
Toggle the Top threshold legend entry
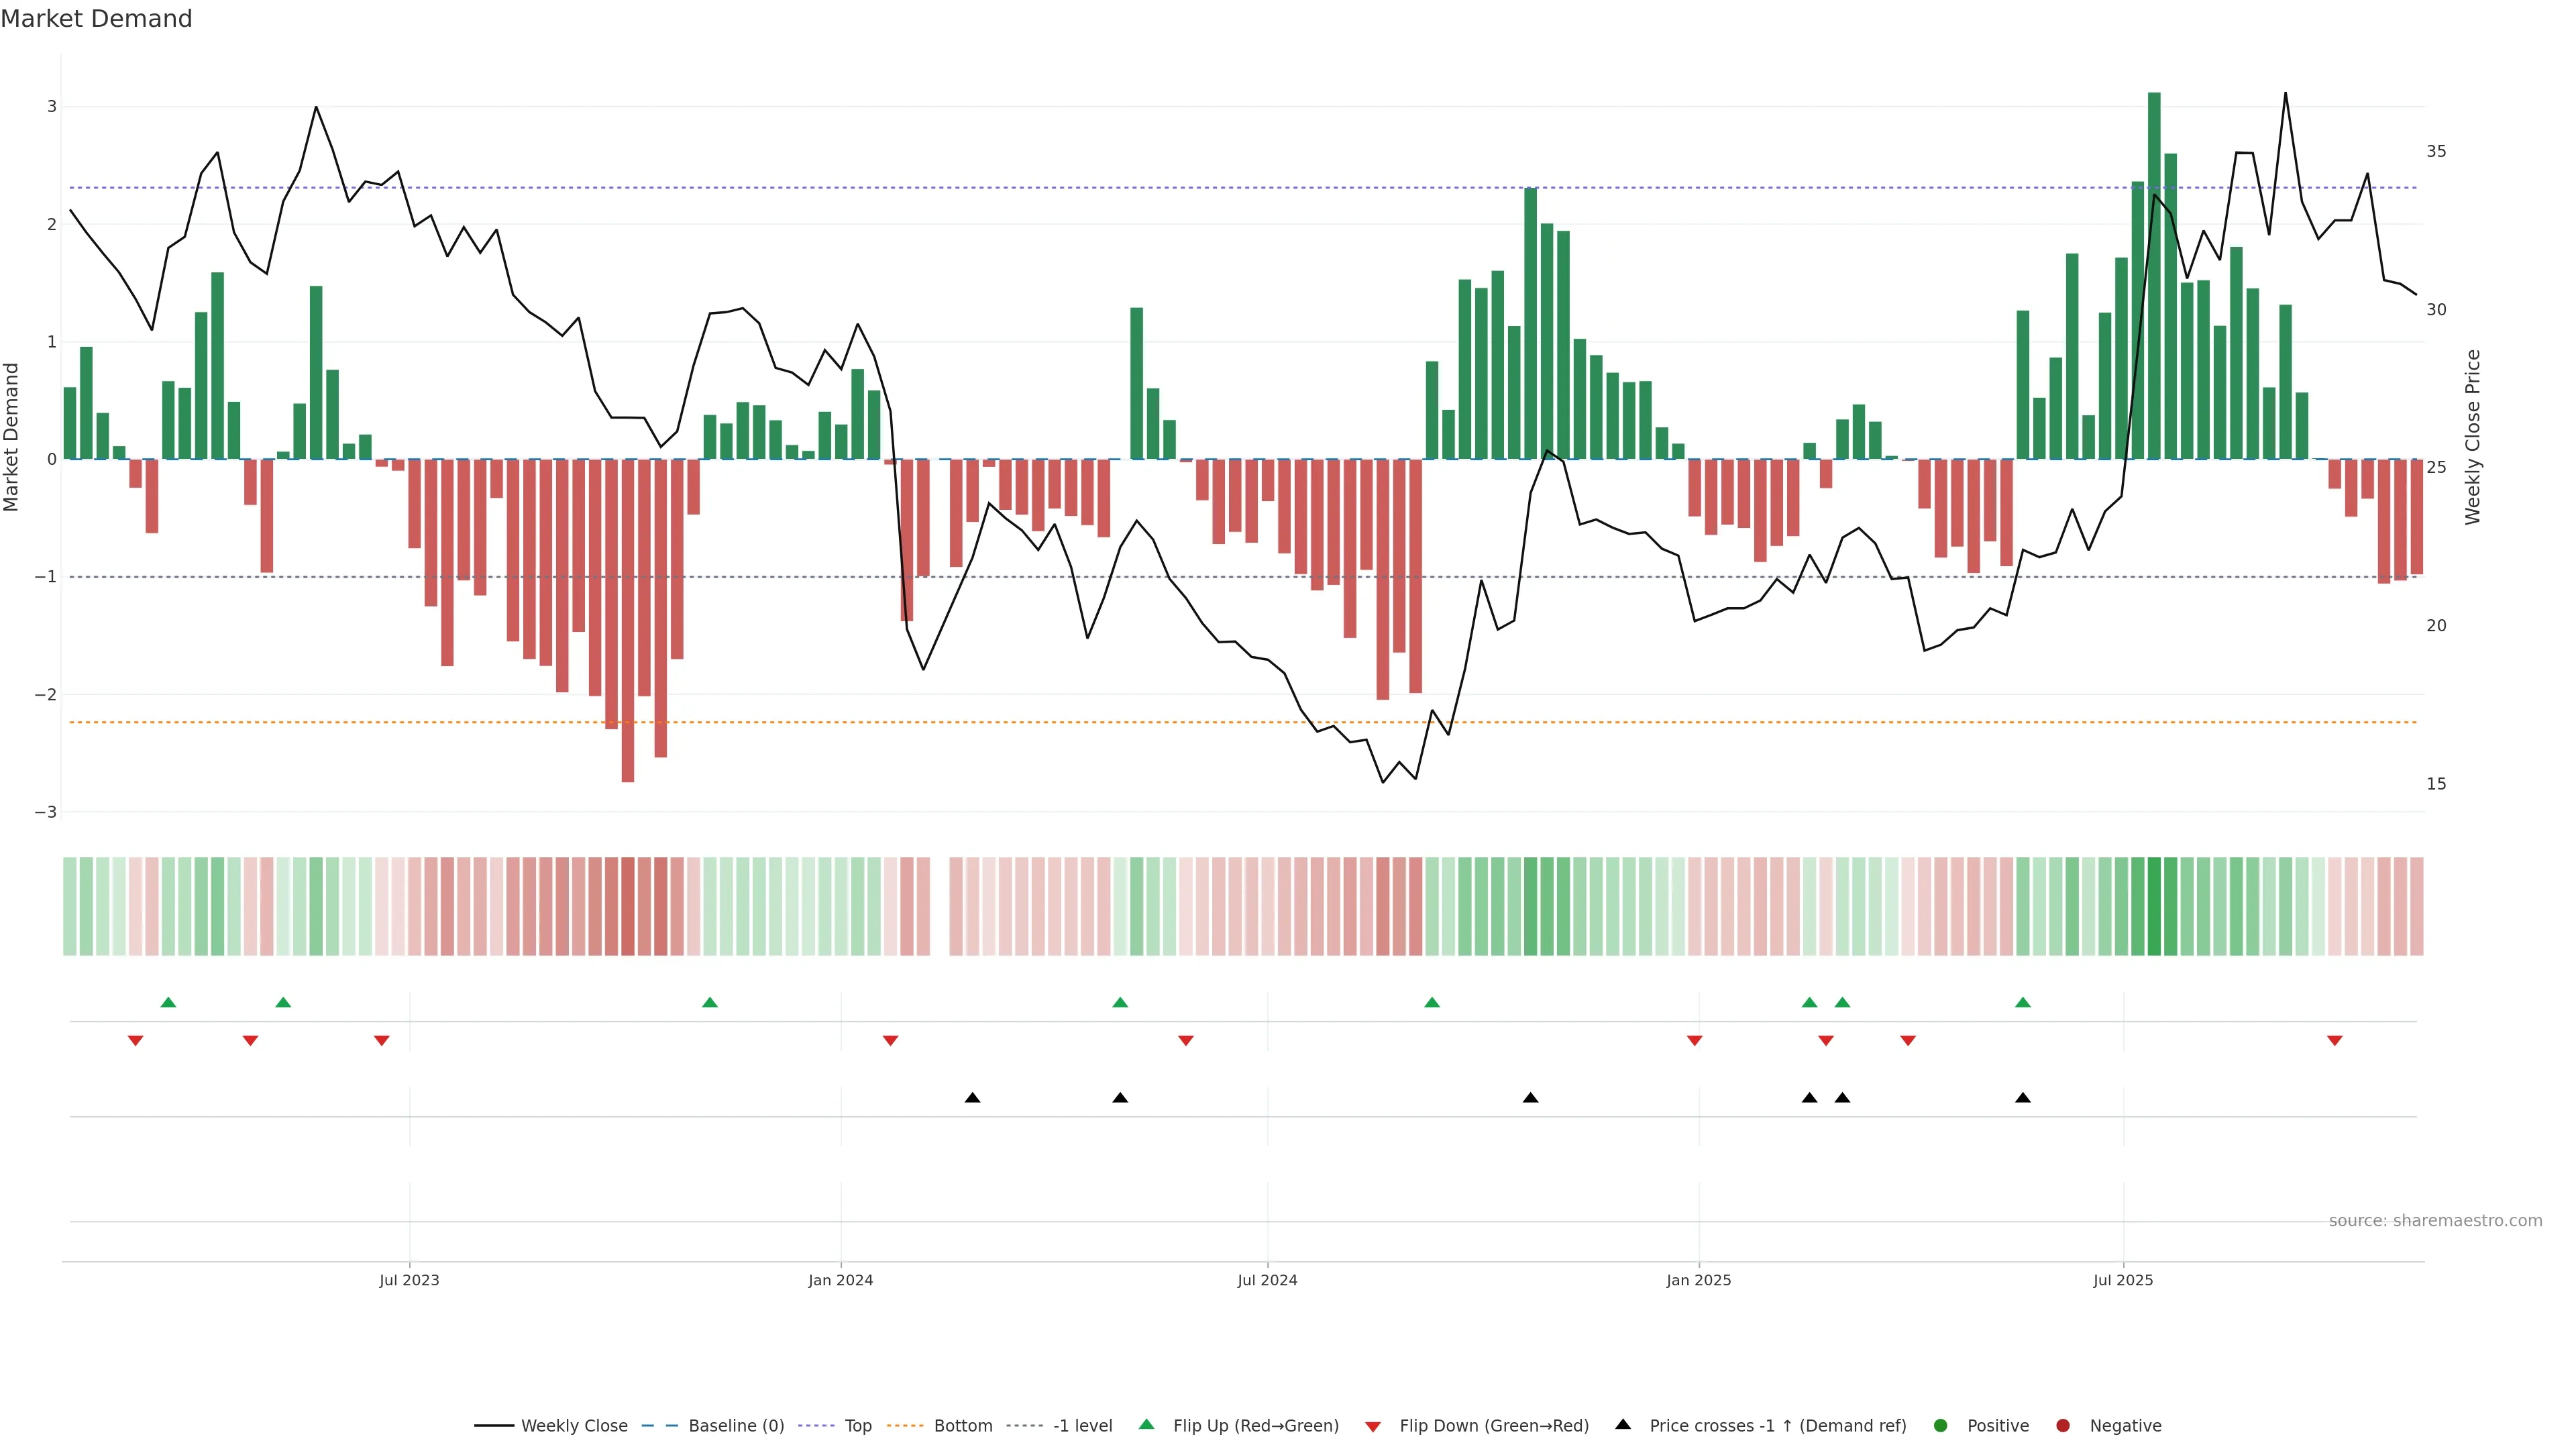(x=858, y=1425)
